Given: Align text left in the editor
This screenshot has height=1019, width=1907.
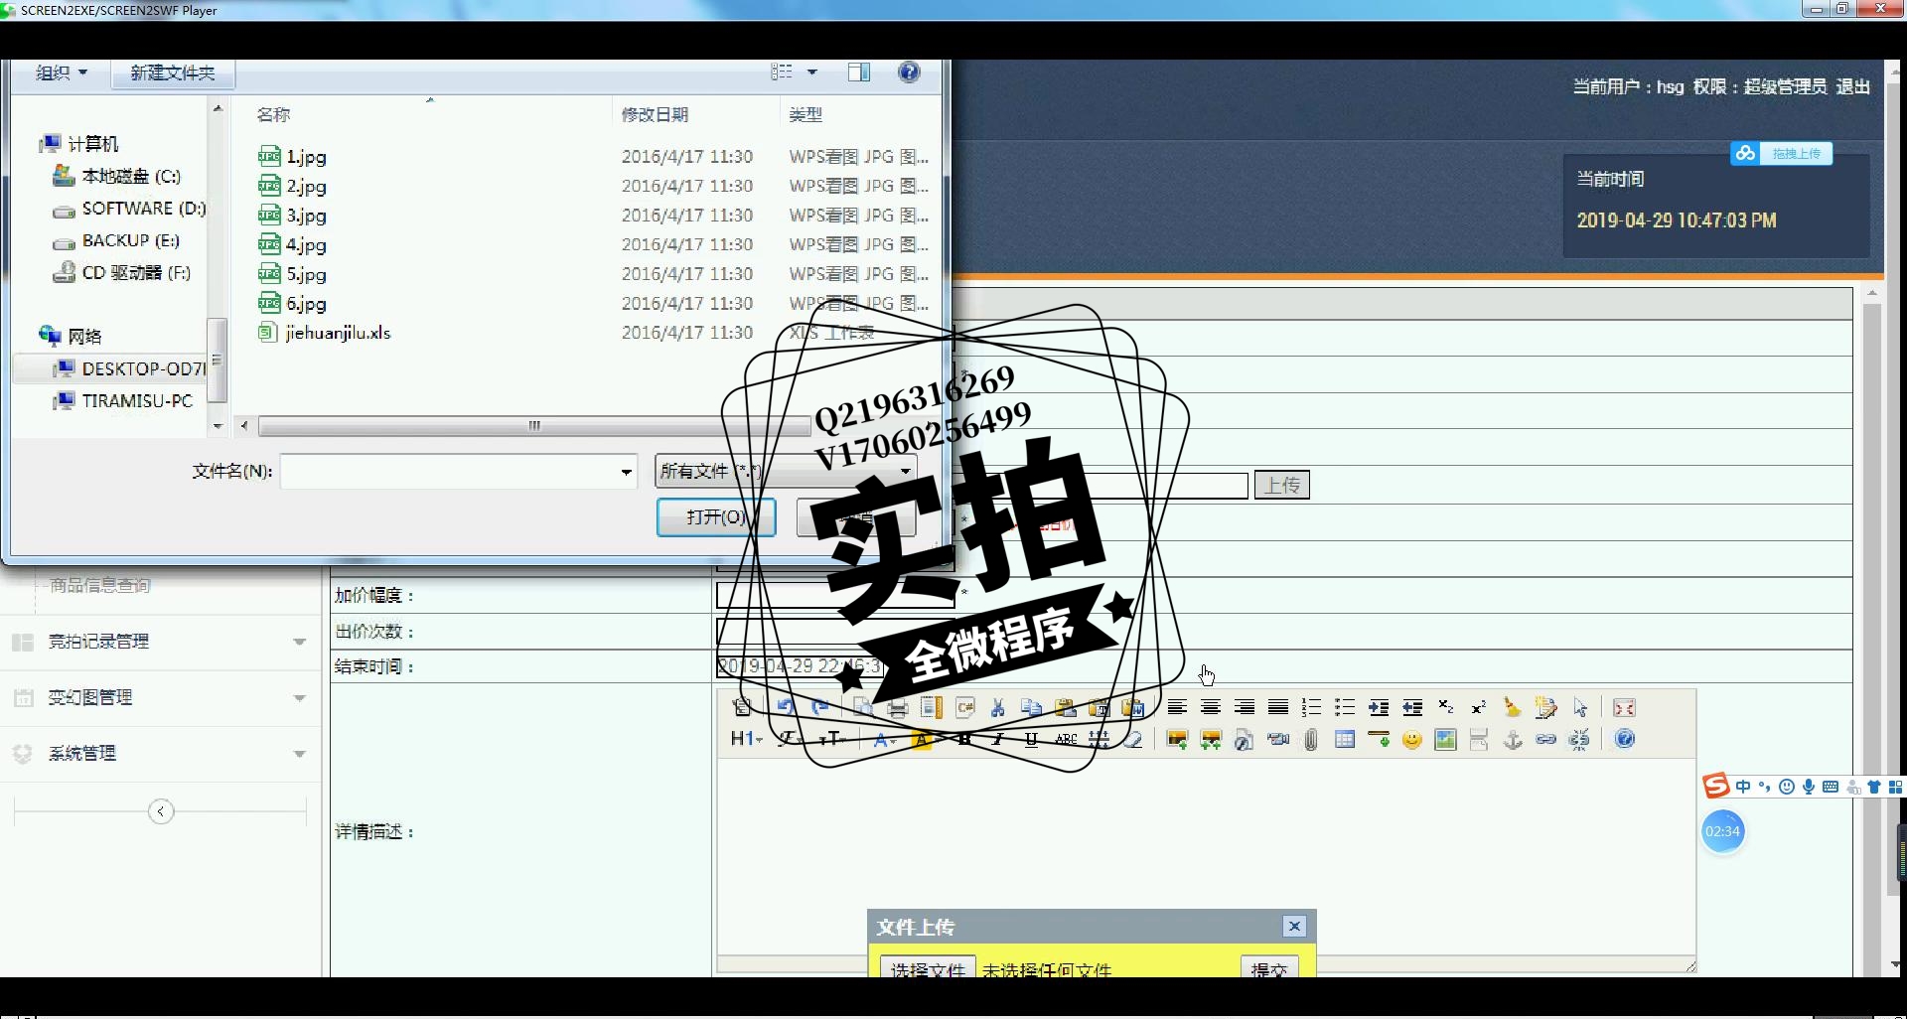Looking at the screenshot, I should (x=1177, y=708).
